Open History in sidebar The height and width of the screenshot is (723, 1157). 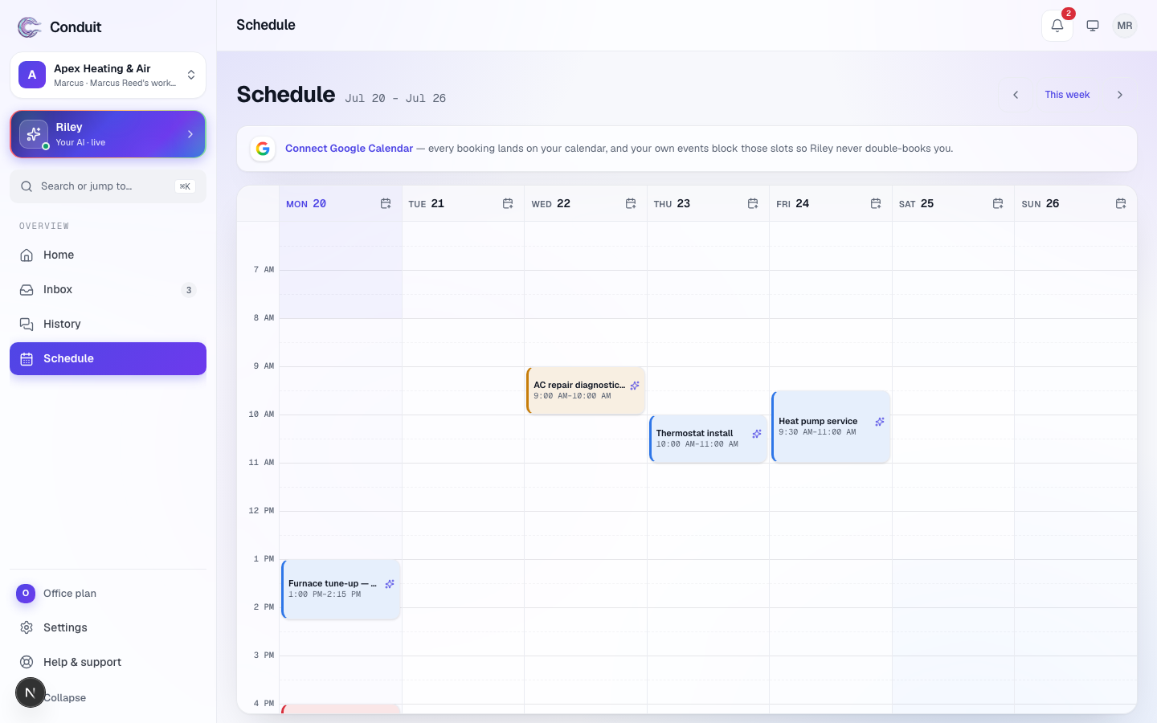click(108, 324)
